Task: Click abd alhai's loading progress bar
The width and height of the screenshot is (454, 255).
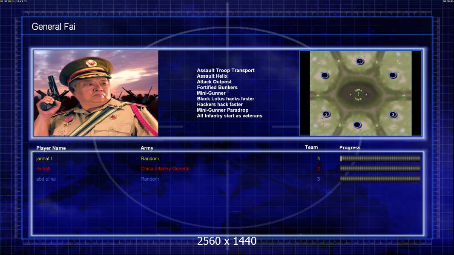Action: 380,179
